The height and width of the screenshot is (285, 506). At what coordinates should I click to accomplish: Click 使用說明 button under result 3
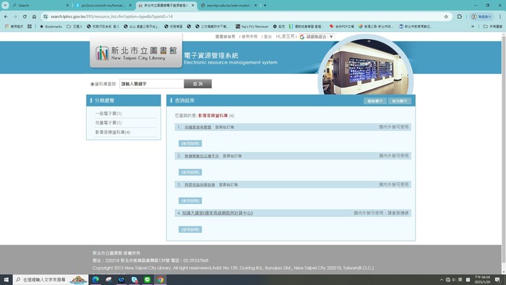pos(190,201)
